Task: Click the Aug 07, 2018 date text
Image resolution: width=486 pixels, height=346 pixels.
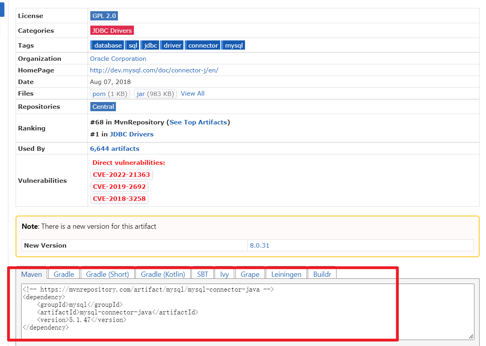Action: [110, 82]
